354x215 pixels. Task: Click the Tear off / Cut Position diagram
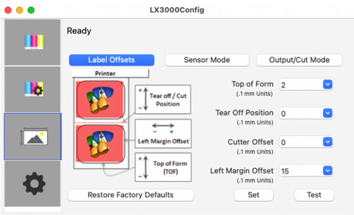pos(163,99)
